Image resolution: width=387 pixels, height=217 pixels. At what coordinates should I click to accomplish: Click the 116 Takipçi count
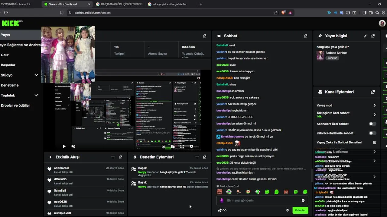[x=116, y=47]
